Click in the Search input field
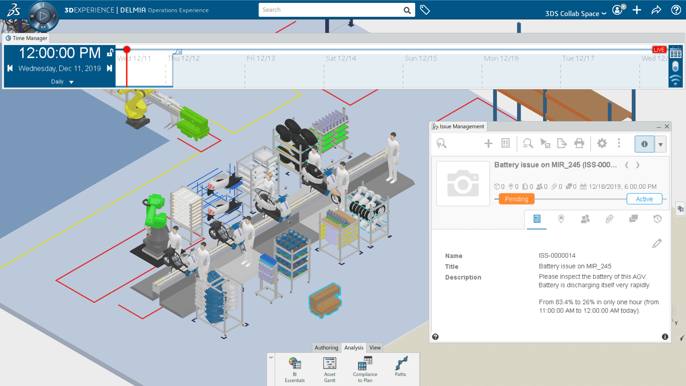 click(330, 10)
